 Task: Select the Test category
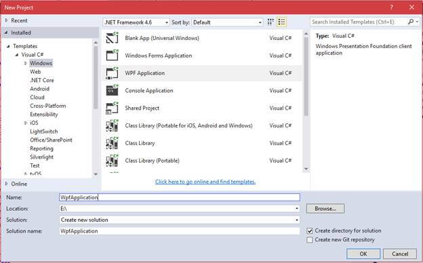[35, 165]
